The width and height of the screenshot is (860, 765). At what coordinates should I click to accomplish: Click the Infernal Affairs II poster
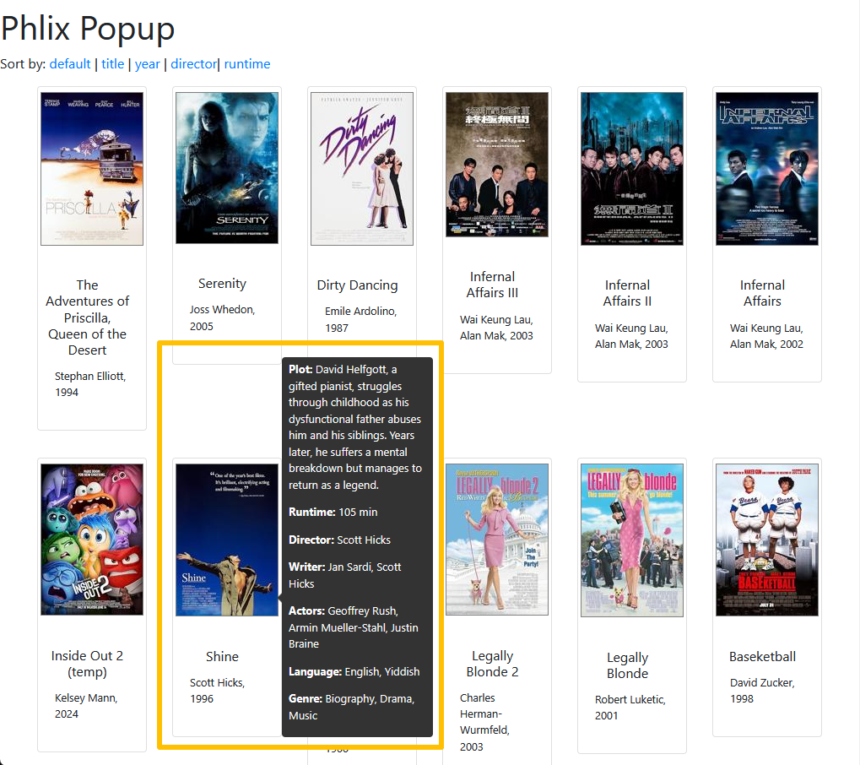(x=632, y=169)
